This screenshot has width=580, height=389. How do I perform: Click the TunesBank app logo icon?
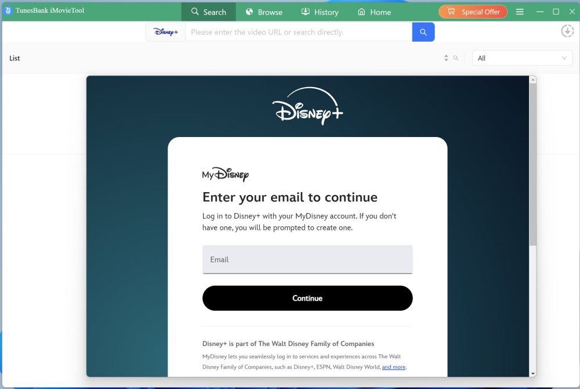8,11
